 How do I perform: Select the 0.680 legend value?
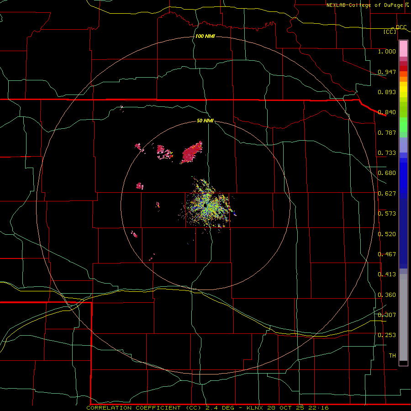(387, 173)
